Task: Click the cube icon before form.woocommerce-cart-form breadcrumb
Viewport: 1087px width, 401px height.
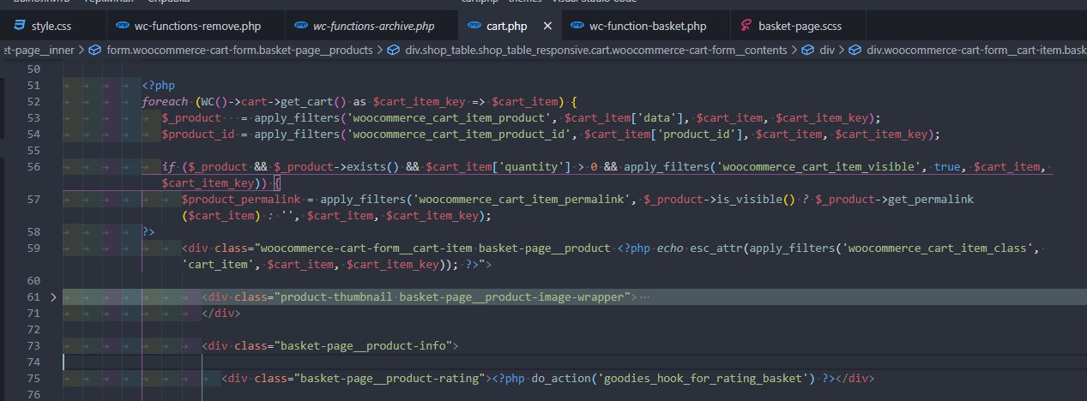Action: (95, 50)
